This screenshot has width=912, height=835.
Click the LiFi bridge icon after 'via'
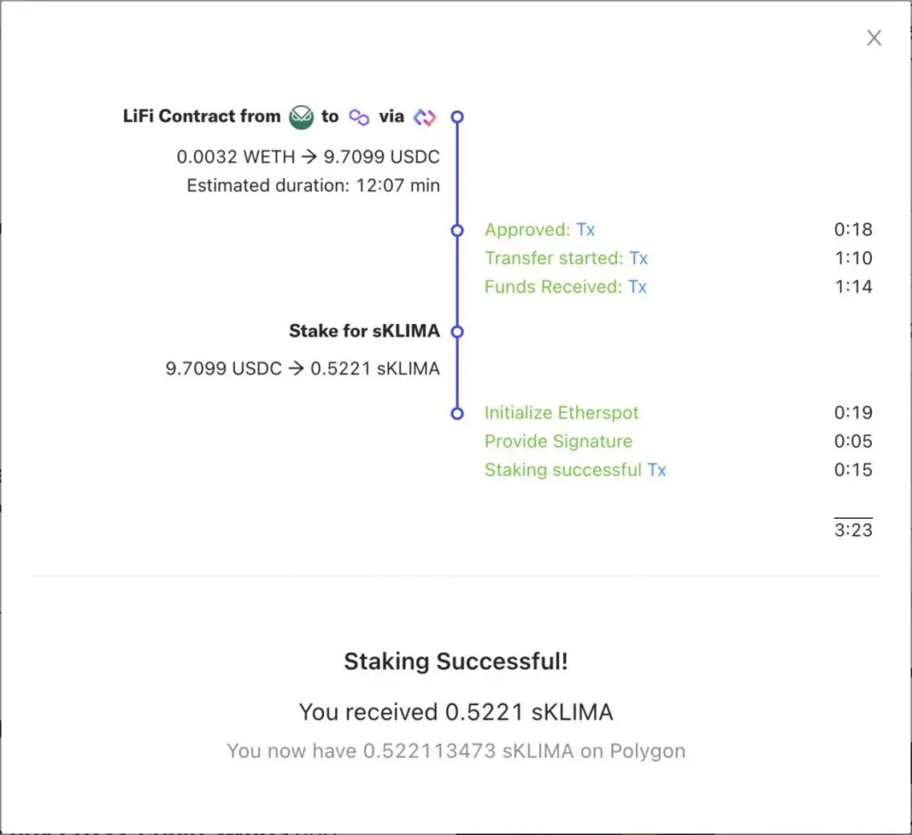[424, 117]
